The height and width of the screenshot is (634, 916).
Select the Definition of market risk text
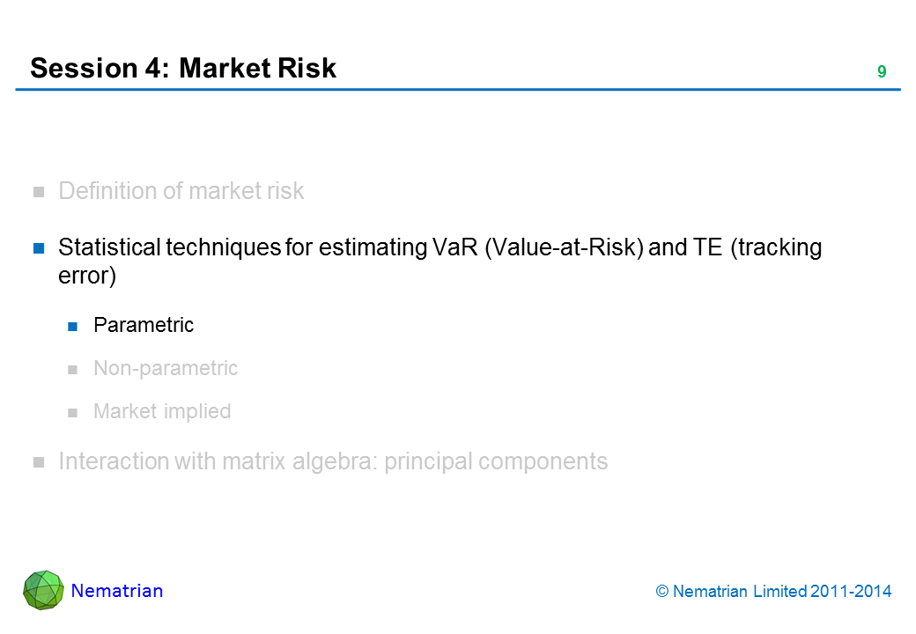point(181,191)
